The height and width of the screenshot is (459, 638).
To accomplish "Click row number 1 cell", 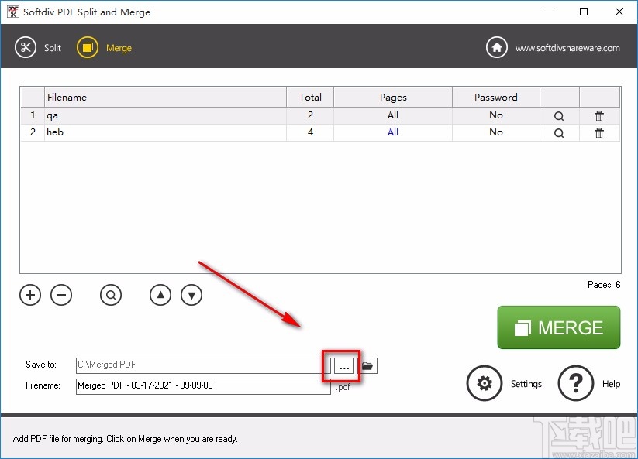I will click(33, 115).
